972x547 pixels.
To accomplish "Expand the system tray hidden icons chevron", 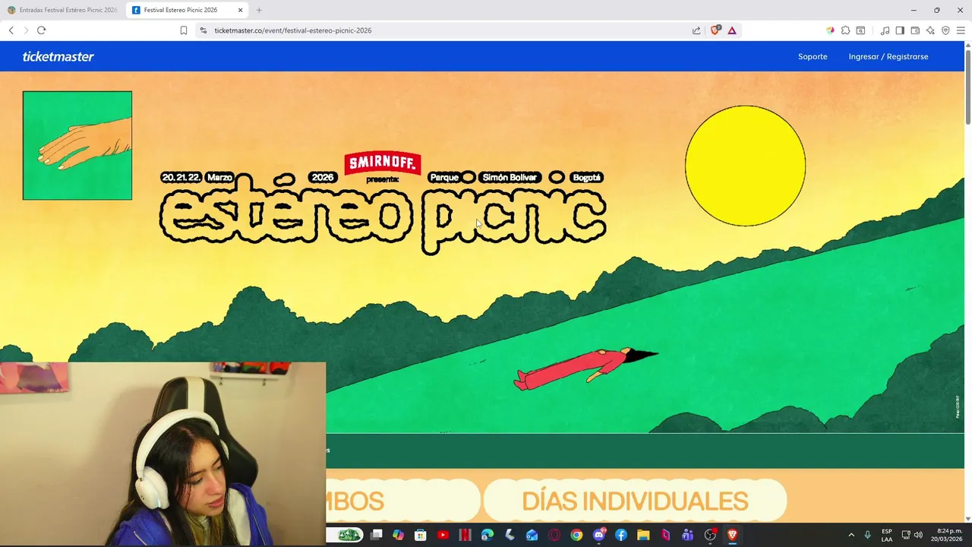I will pos(850,535).
